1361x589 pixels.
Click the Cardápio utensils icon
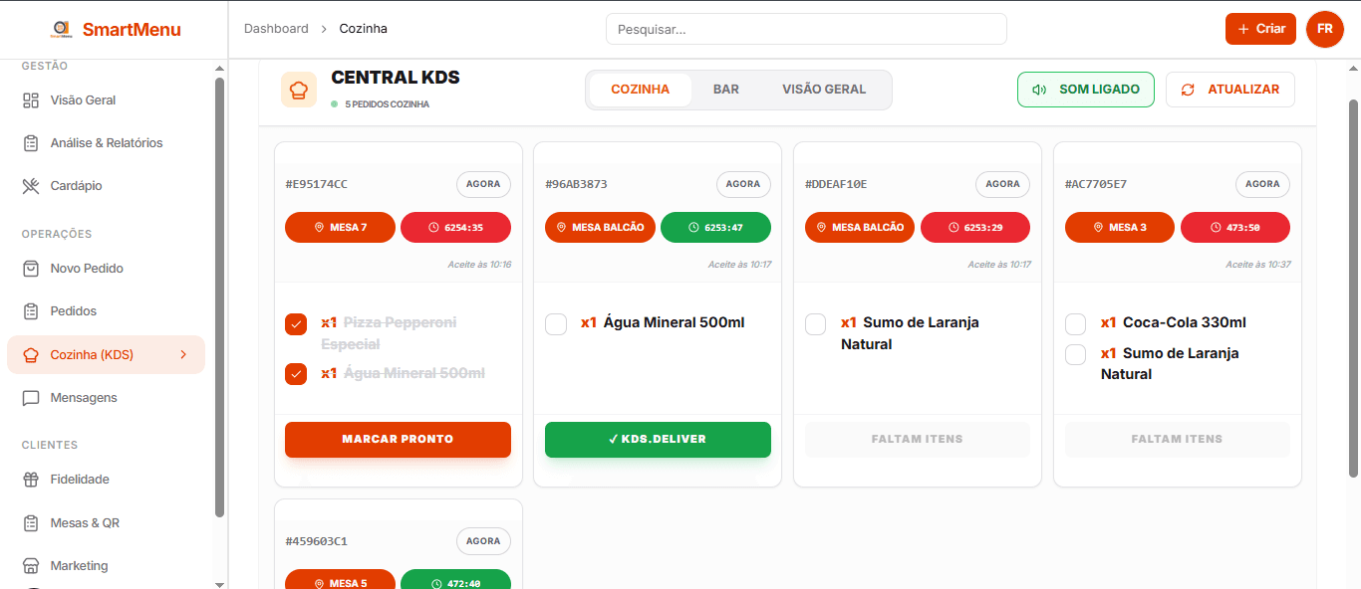(x=31, y=186)
